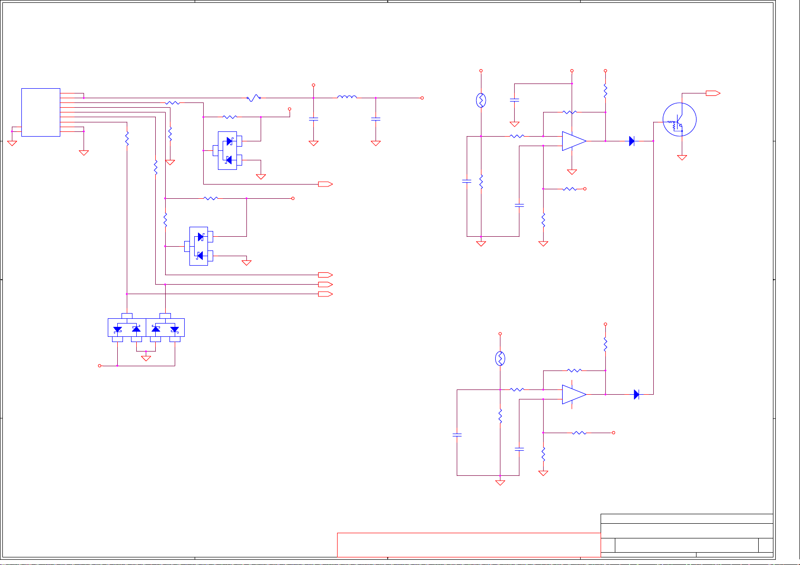Click the diode after the lower op-amp output
Image resolution: width=800 pixels, height=565 pixels.
click(637, 394)
